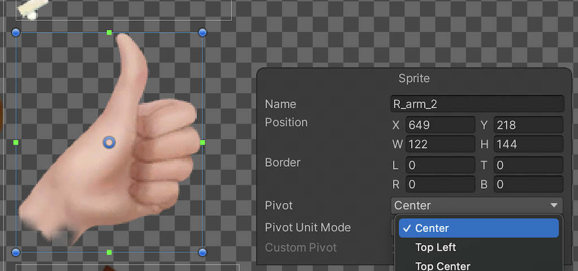The image size is (578, 271).
Task: Click the Position X field showing 649
Action: tap(440, 125)
